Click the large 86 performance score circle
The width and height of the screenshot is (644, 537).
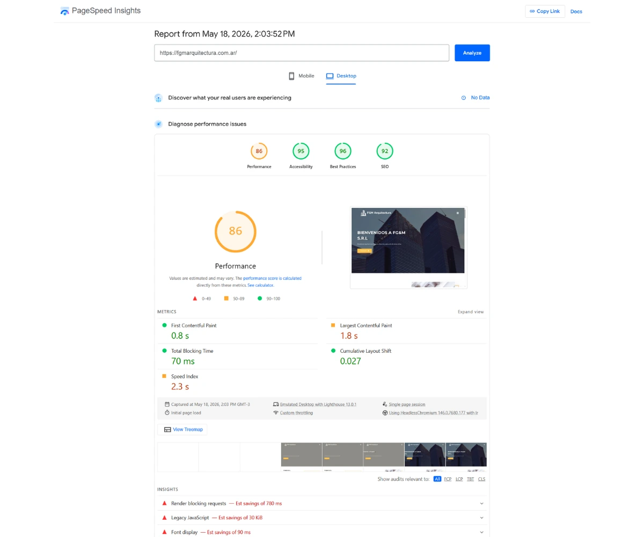click(236, 231)
